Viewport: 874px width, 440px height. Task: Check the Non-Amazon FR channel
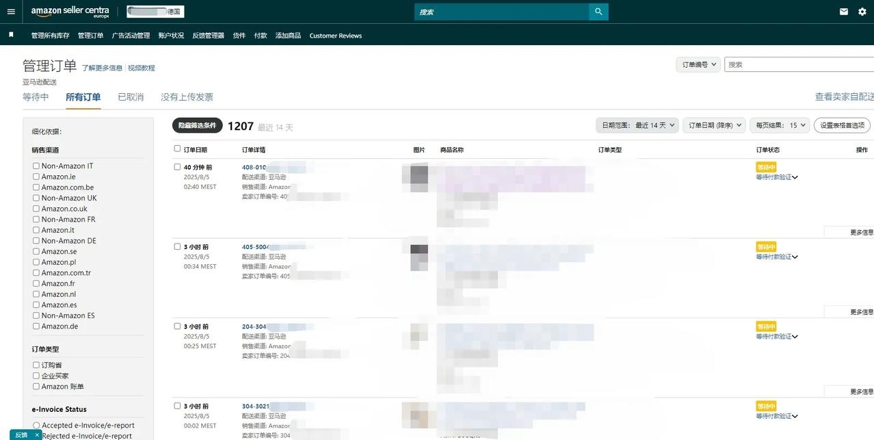[36, 219]
